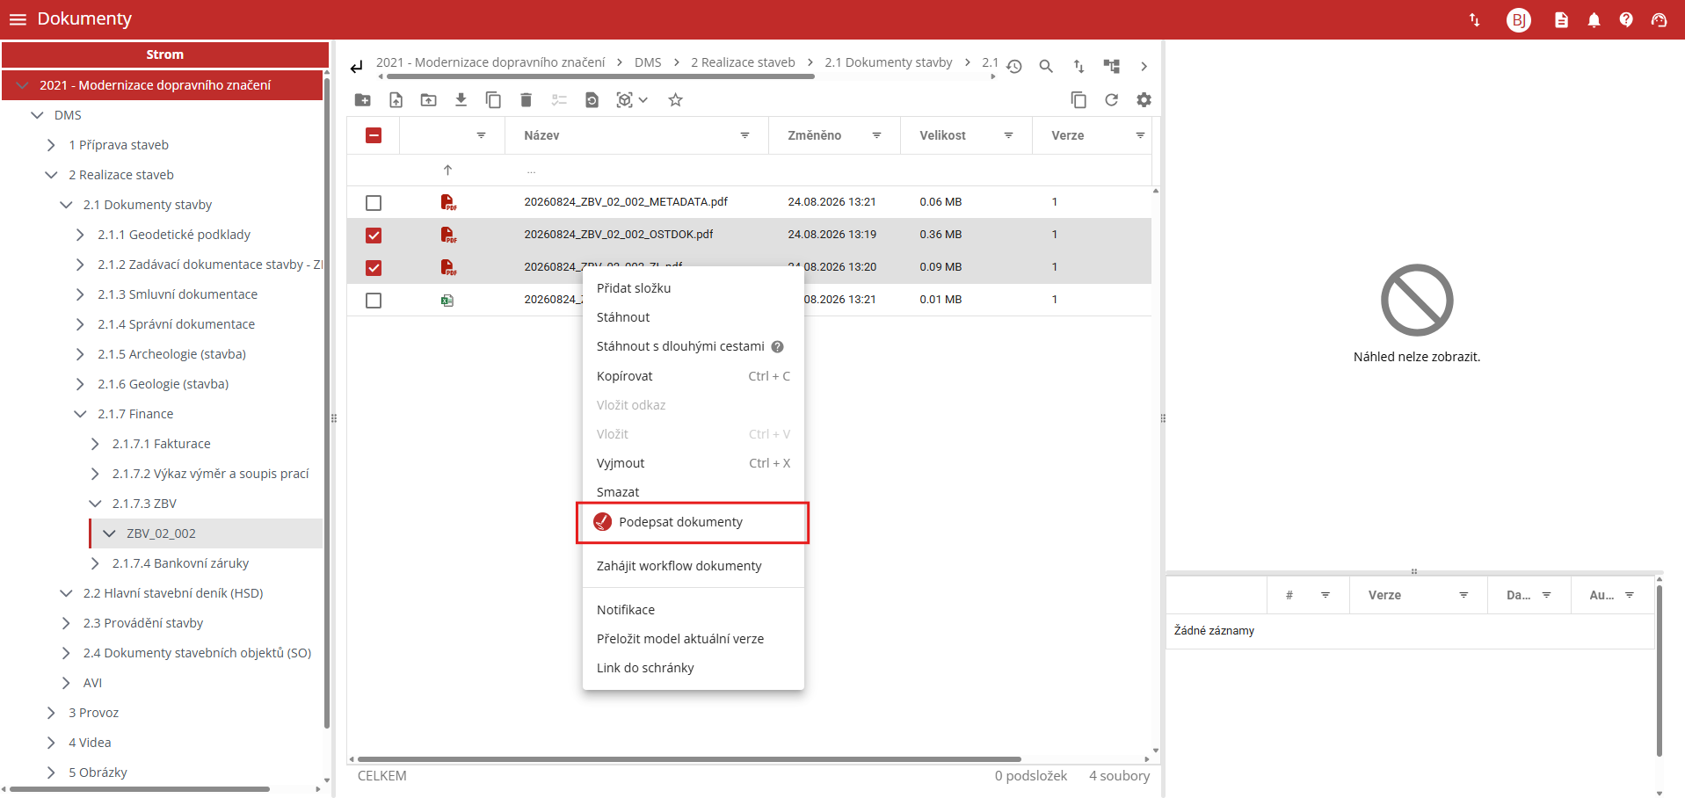The image size is (1685, 798).
Task: Open the hamburger menu next to Dokumenty
Action: (x=18, y=19)
